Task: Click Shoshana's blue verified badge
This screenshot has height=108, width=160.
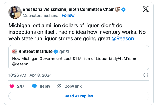Action: pos(123,10)
